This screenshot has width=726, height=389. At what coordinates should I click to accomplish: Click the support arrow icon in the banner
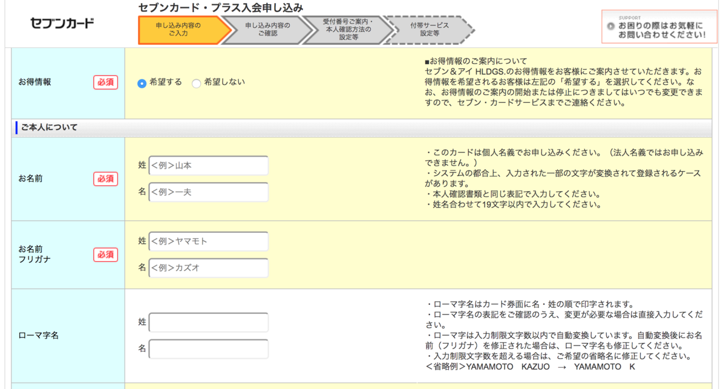[611, 26]
